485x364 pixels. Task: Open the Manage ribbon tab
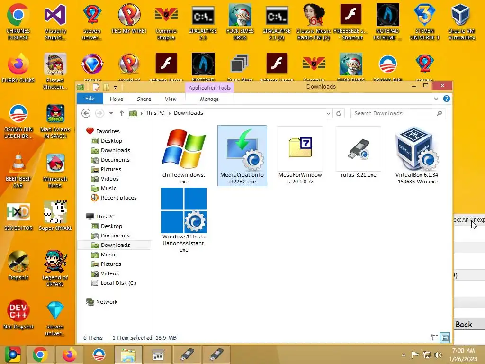[209, 99]
